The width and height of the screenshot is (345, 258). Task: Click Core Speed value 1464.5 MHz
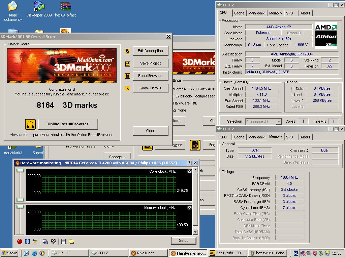261,88
